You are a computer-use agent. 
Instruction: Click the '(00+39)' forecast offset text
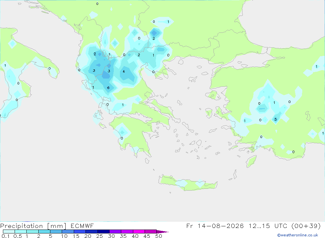306,226
